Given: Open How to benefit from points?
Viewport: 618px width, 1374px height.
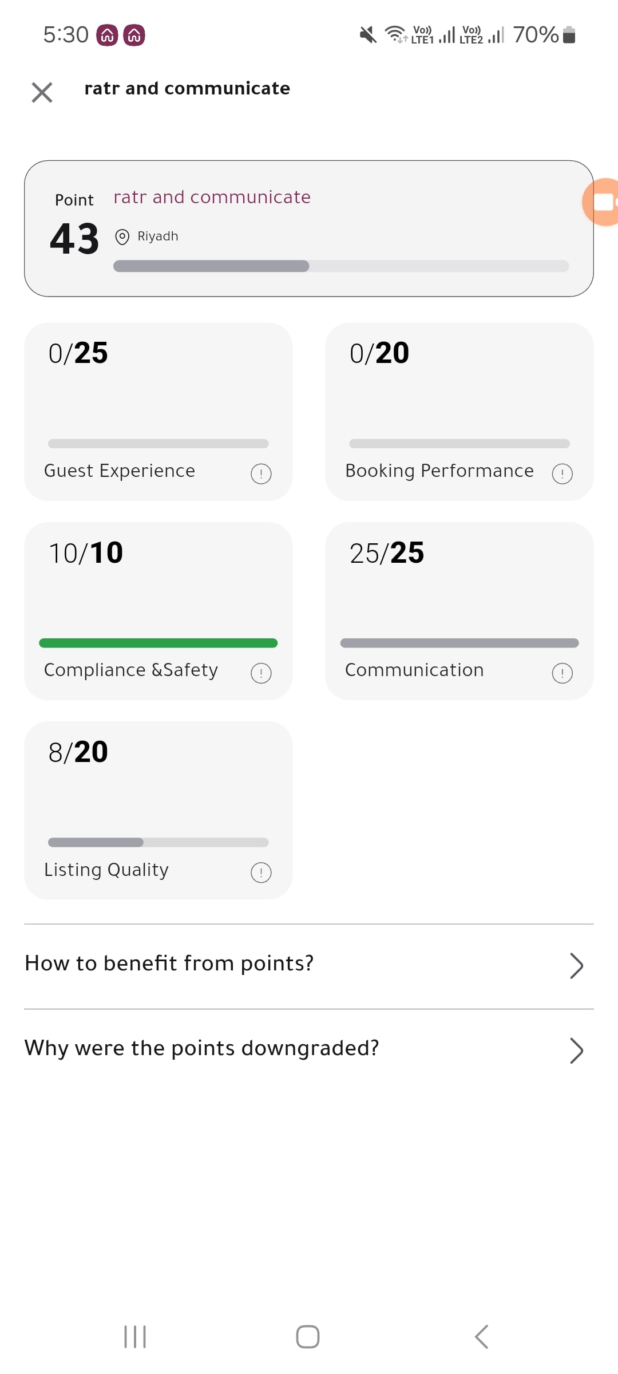Looking at the screenshot, I should [309, 966].
